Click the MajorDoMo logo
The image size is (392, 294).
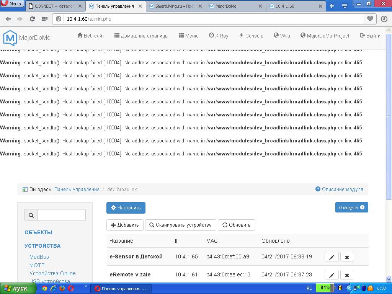point(27,38)
